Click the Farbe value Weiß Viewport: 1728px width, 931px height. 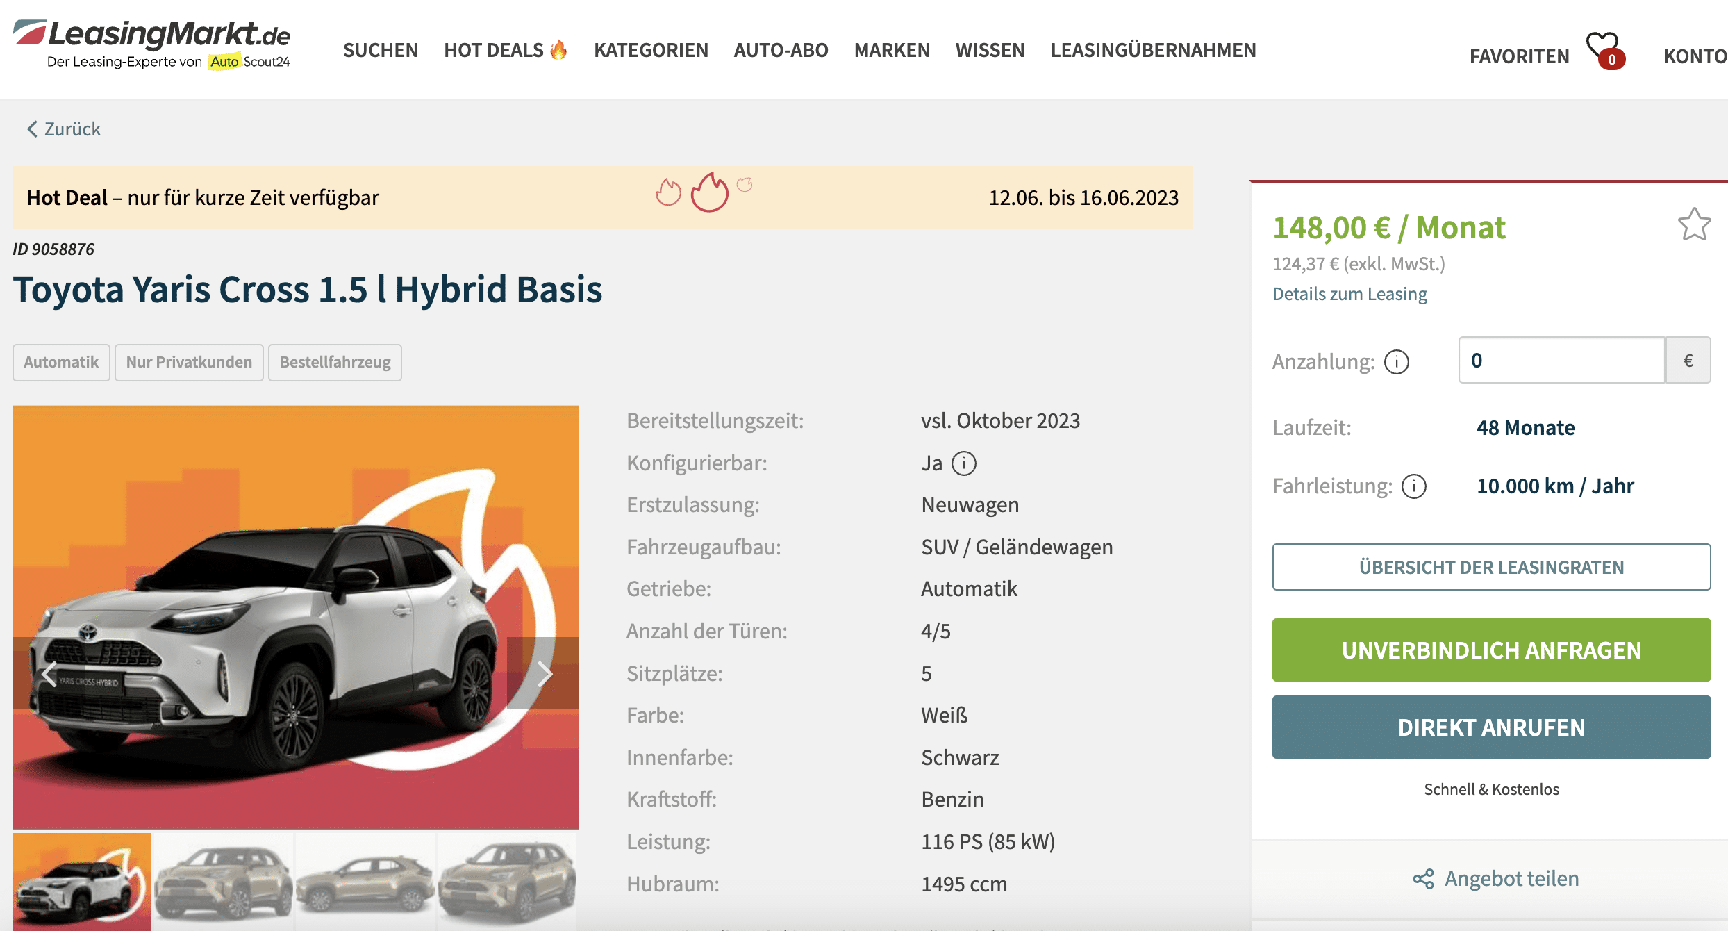click(945, 716)
